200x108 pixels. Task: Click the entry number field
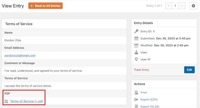tap(175, 6)
